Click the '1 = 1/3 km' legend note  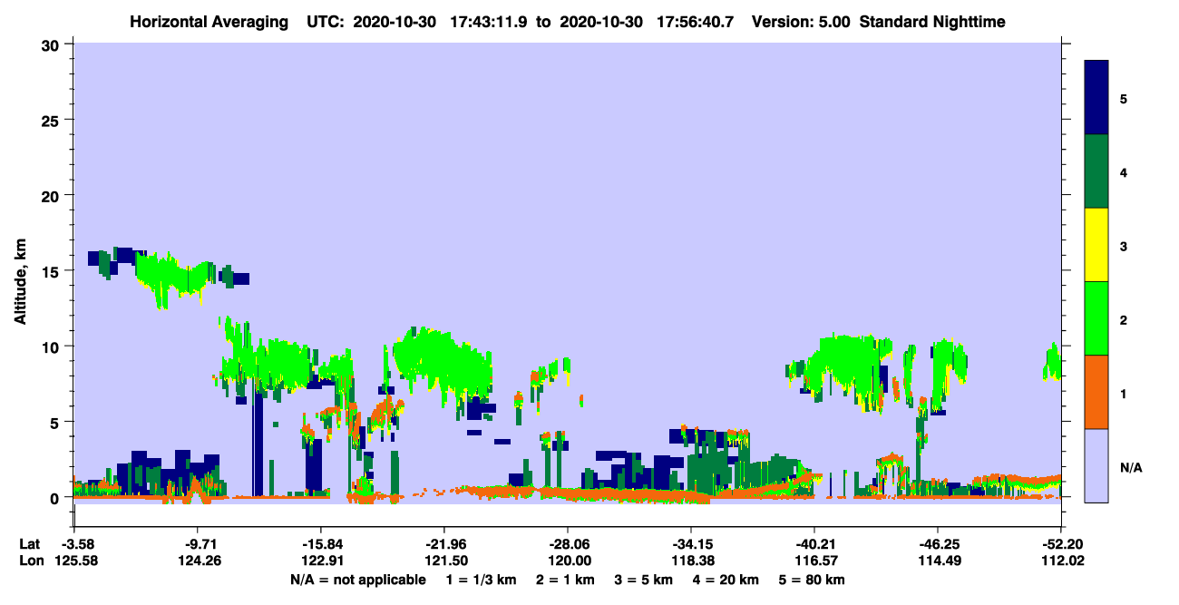(x=481, y=580)
